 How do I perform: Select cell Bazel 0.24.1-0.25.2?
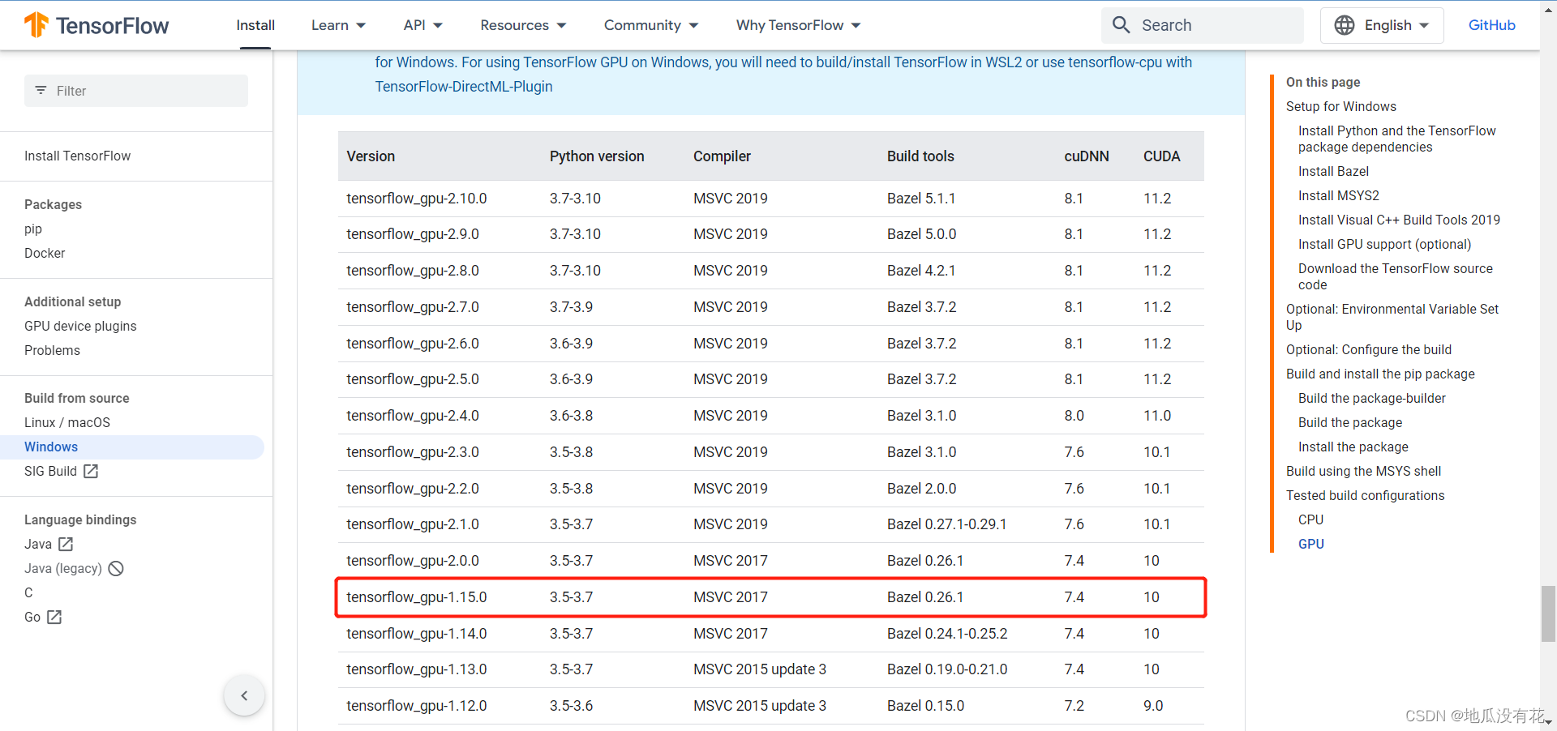point(947,634)
